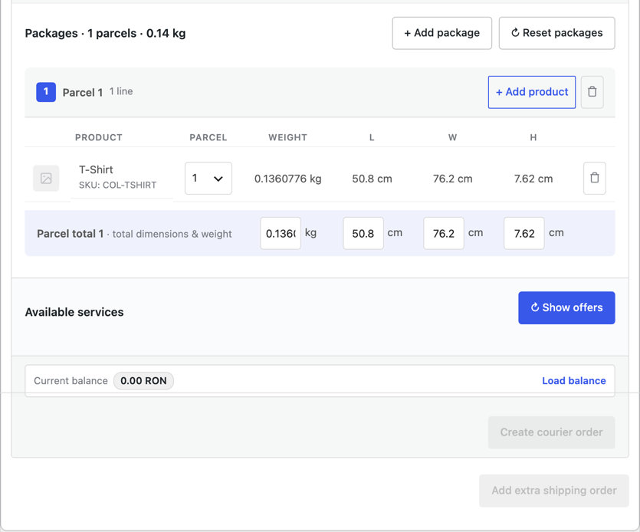
Task: Click Add extra shipping order button
Action: tap(554, 491)
